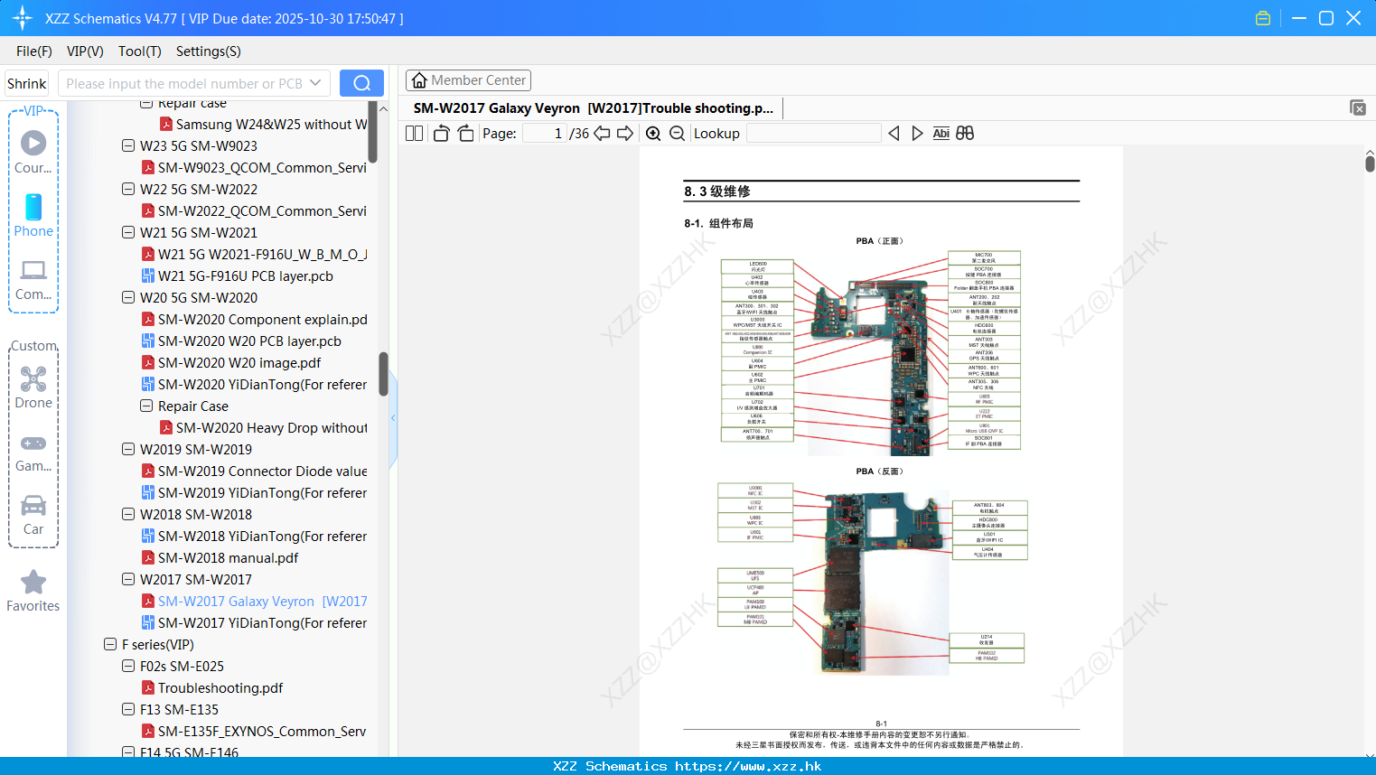This screenshot has height=775, width=1376.
Task: Zoom in on the PDF
Action: click(653, 134)
